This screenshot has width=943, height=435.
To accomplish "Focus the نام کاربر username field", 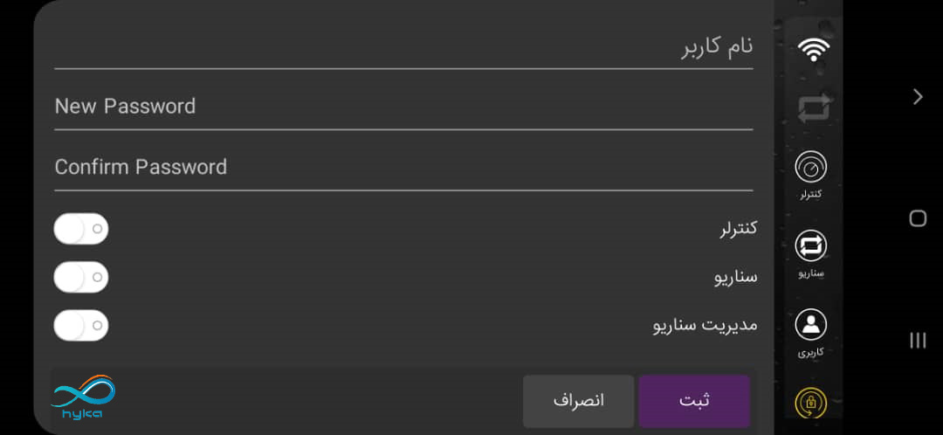I will [x=403, y=46].
